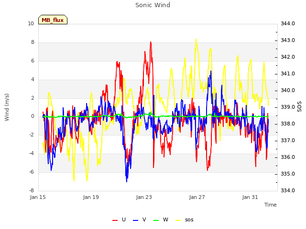The height and width of the screenshot is (229, 306).
Task: Click the red U peak near Jan 23
Action: click(151, 42)
